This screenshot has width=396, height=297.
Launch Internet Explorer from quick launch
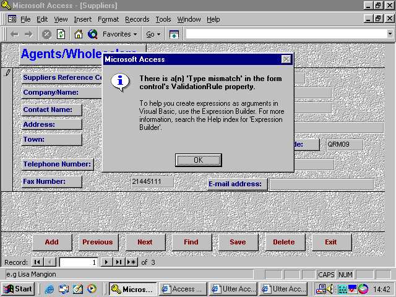pos(49,289)
